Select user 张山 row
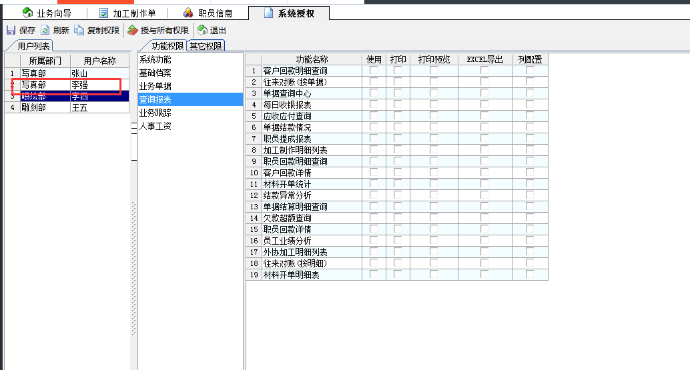Screen dimensions: 690x370 click(x=67, y=73)
